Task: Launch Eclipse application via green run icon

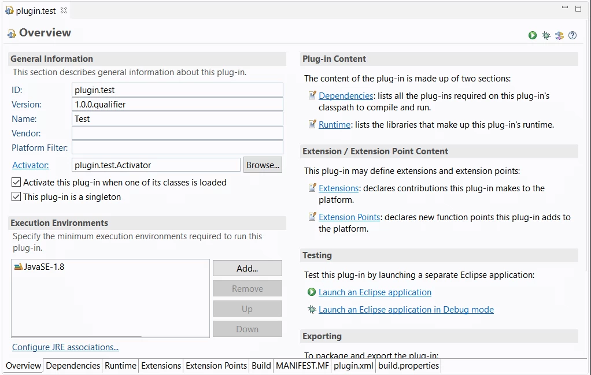Action: click(533, 35)
